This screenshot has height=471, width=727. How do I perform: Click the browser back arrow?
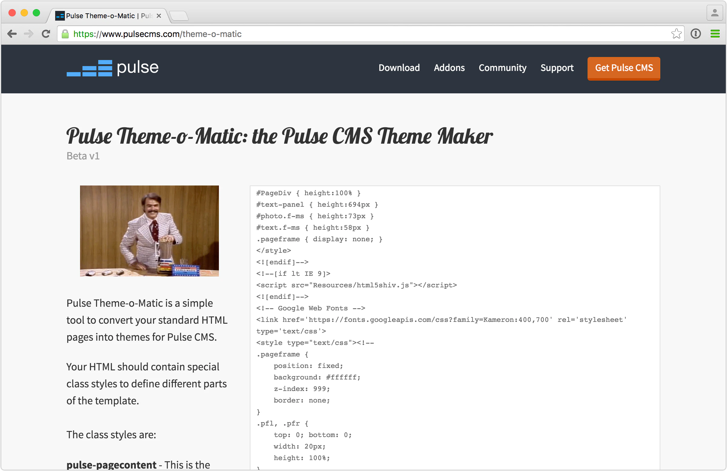[12, 34]
